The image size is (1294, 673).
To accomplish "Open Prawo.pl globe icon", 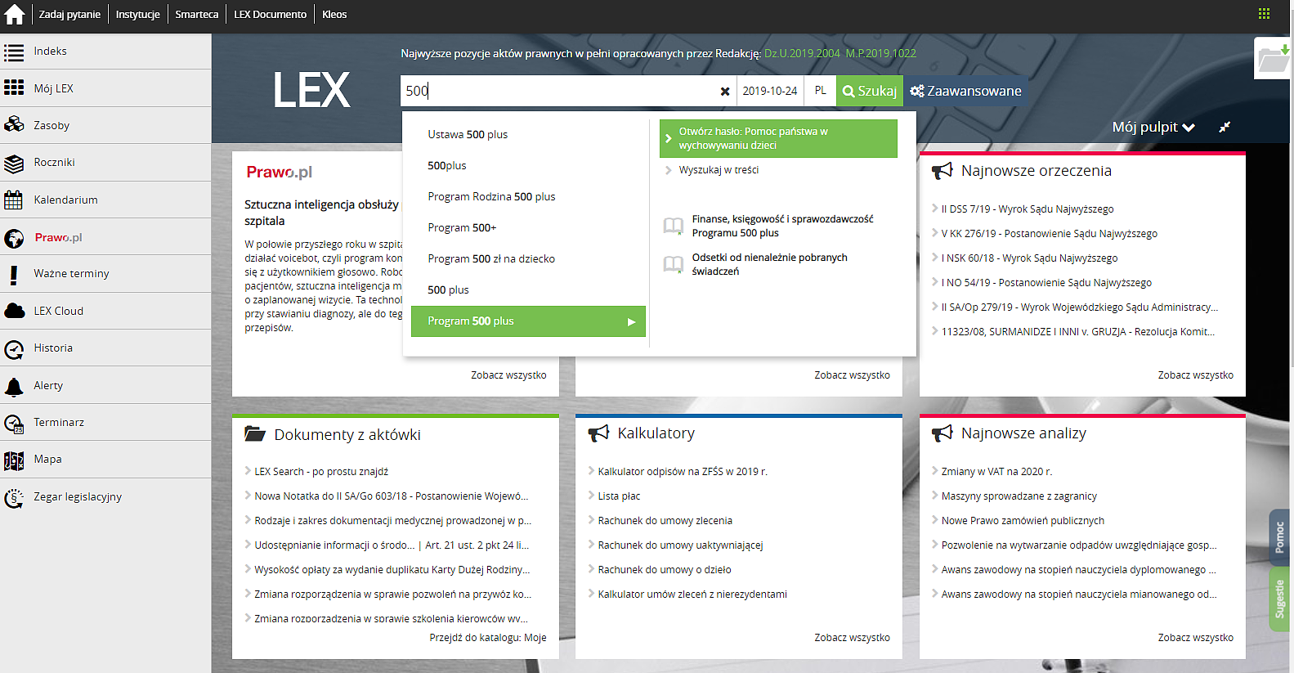I will point(14,238).
